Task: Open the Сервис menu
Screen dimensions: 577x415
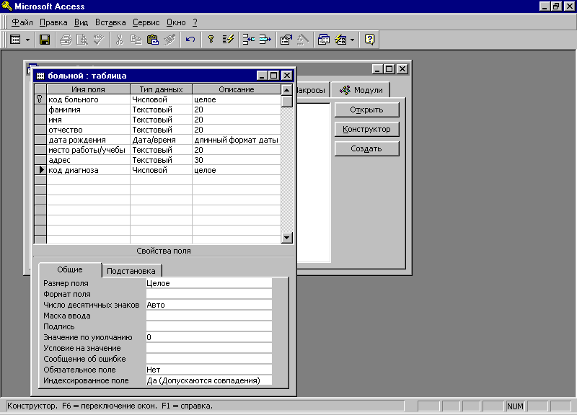Action: [146, 22]
